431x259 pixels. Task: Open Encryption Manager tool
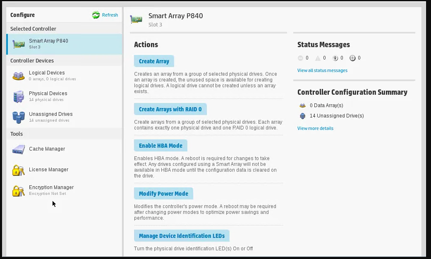[65, 190]
